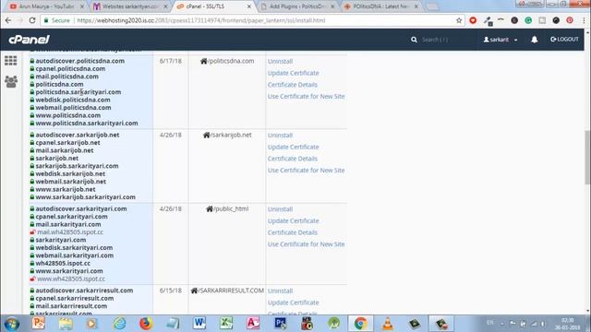The width and height of the screenshot is (591, 332).
Task: Switch to POliticsDNA Latest News tab
Action: [381, 6]
